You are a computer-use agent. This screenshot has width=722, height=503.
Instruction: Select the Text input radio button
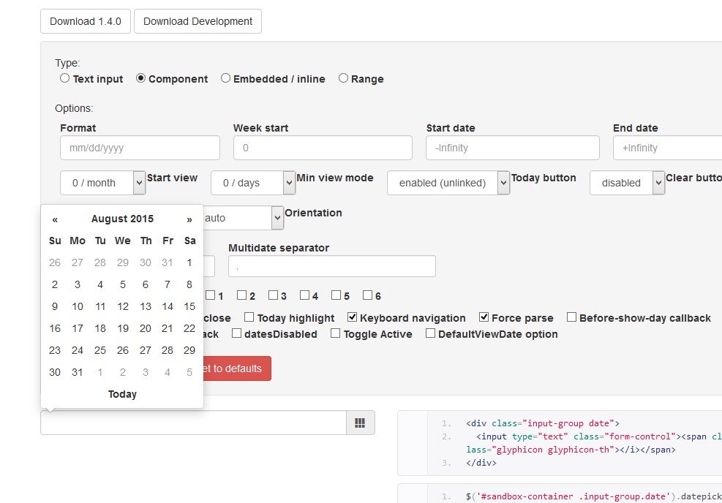65,78
